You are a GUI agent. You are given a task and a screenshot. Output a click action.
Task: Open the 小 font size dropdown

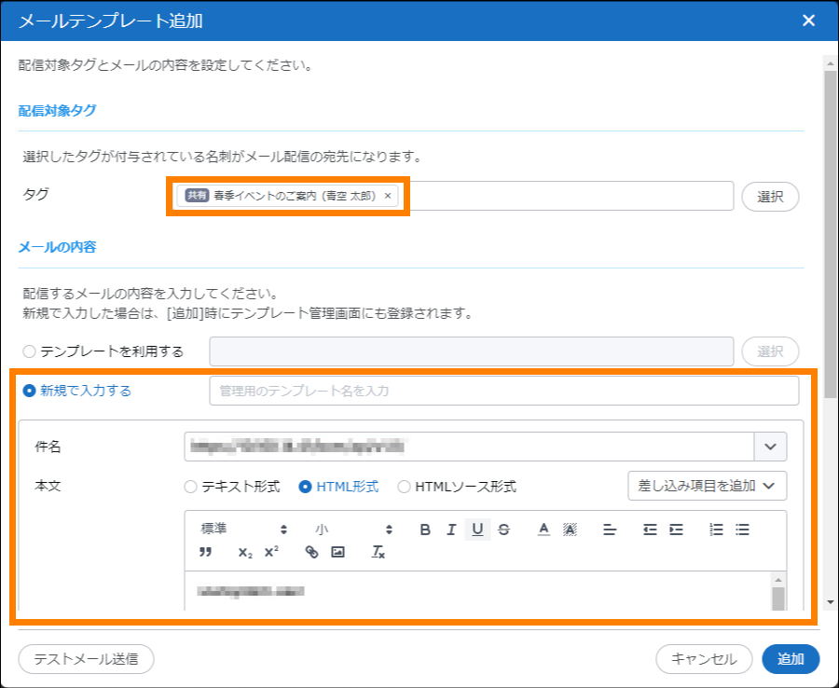354,530
